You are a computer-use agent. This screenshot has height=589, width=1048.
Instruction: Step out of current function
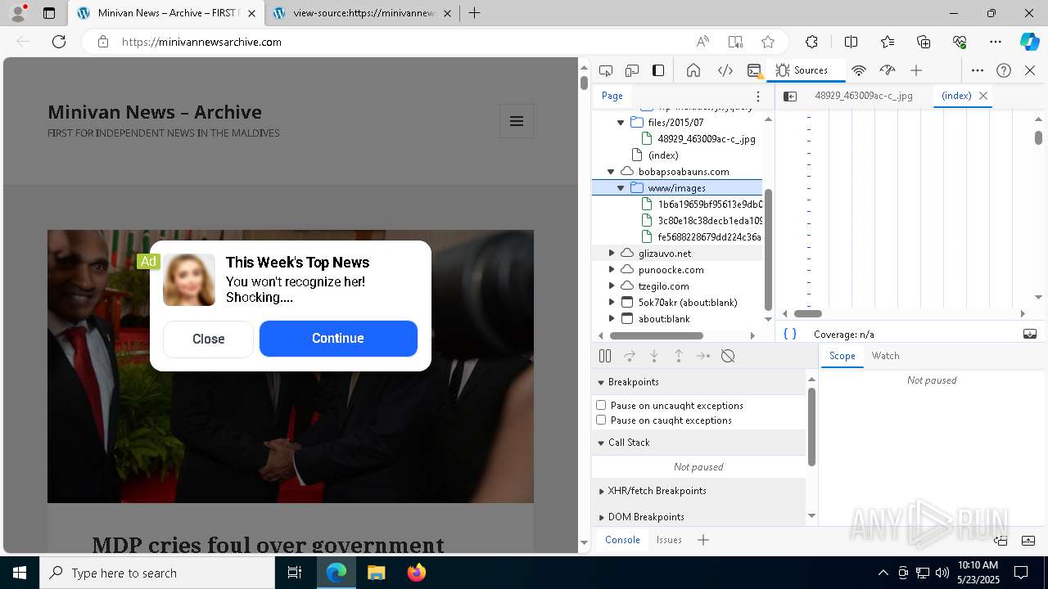tap(679, 356)
